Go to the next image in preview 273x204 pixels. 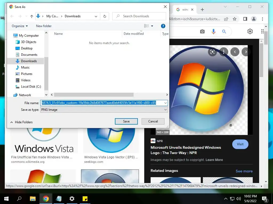tap(246, 52)
